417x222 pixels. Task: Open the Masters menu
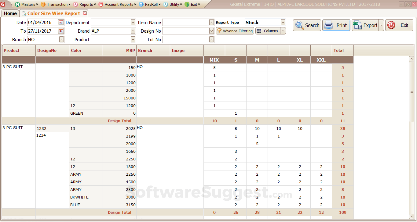click(27, 4)
